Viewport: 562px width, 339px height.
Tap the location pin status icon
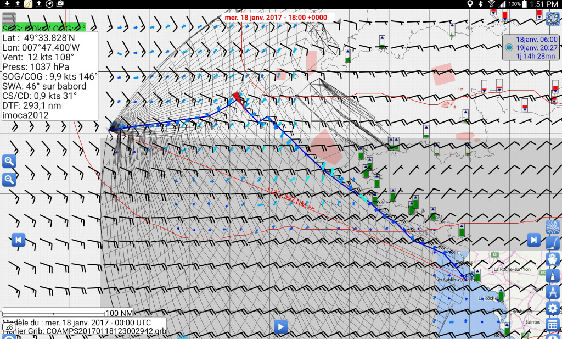470,4
